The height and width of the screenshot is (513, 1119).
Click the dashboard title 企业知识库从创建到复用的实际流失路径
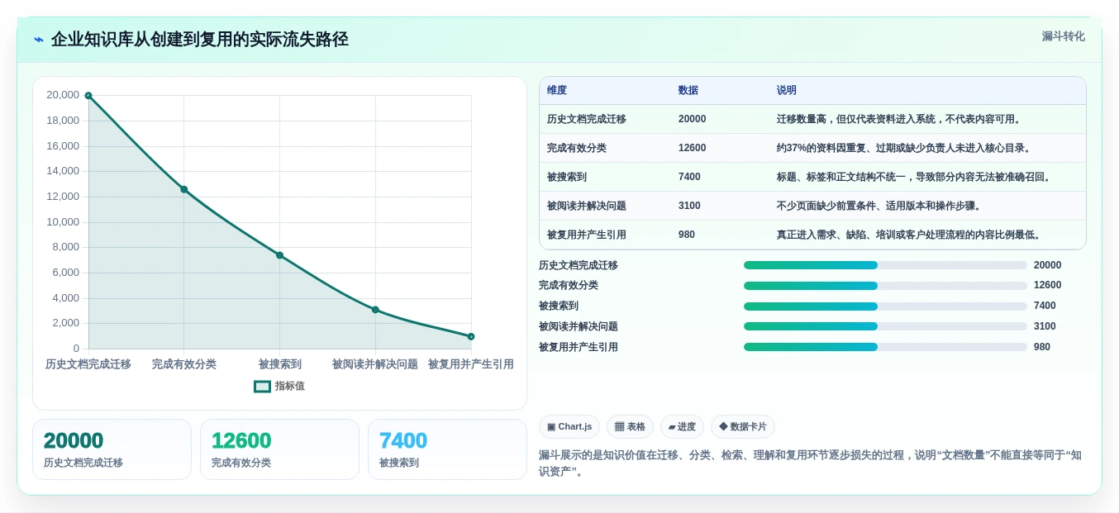(200, 40)
